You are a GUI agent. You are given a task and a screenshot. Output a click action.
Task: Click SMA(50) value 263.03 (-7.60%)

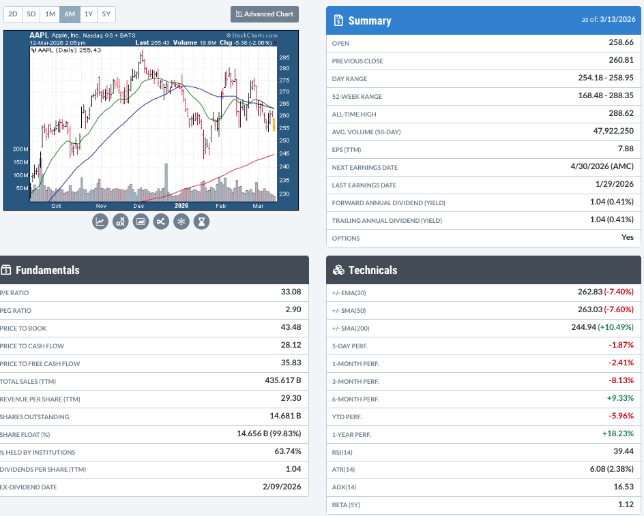point(606,309)
